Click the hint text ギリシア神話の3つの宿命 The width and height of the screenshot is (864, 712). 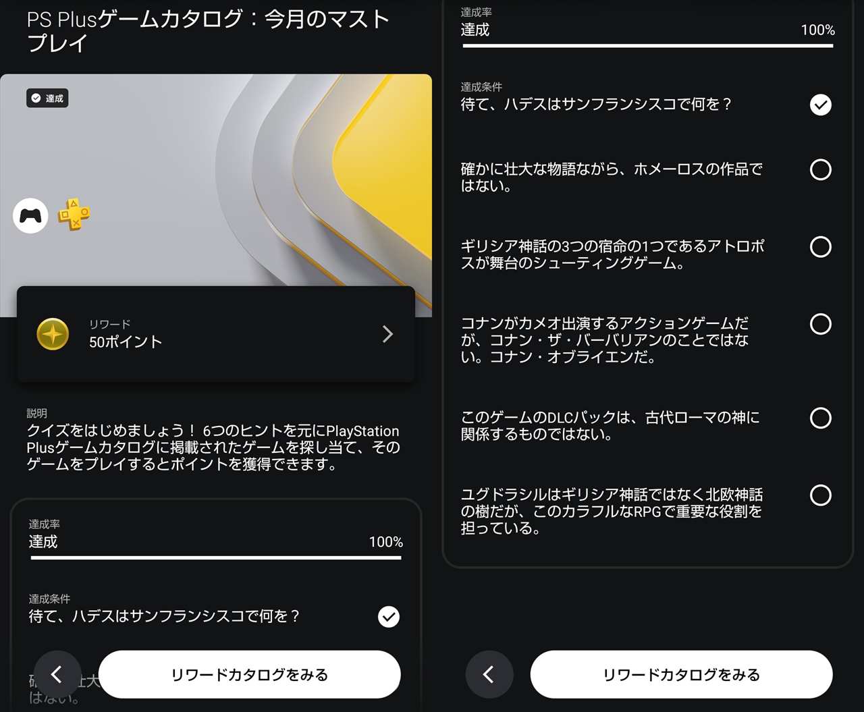tap(613, 254)
